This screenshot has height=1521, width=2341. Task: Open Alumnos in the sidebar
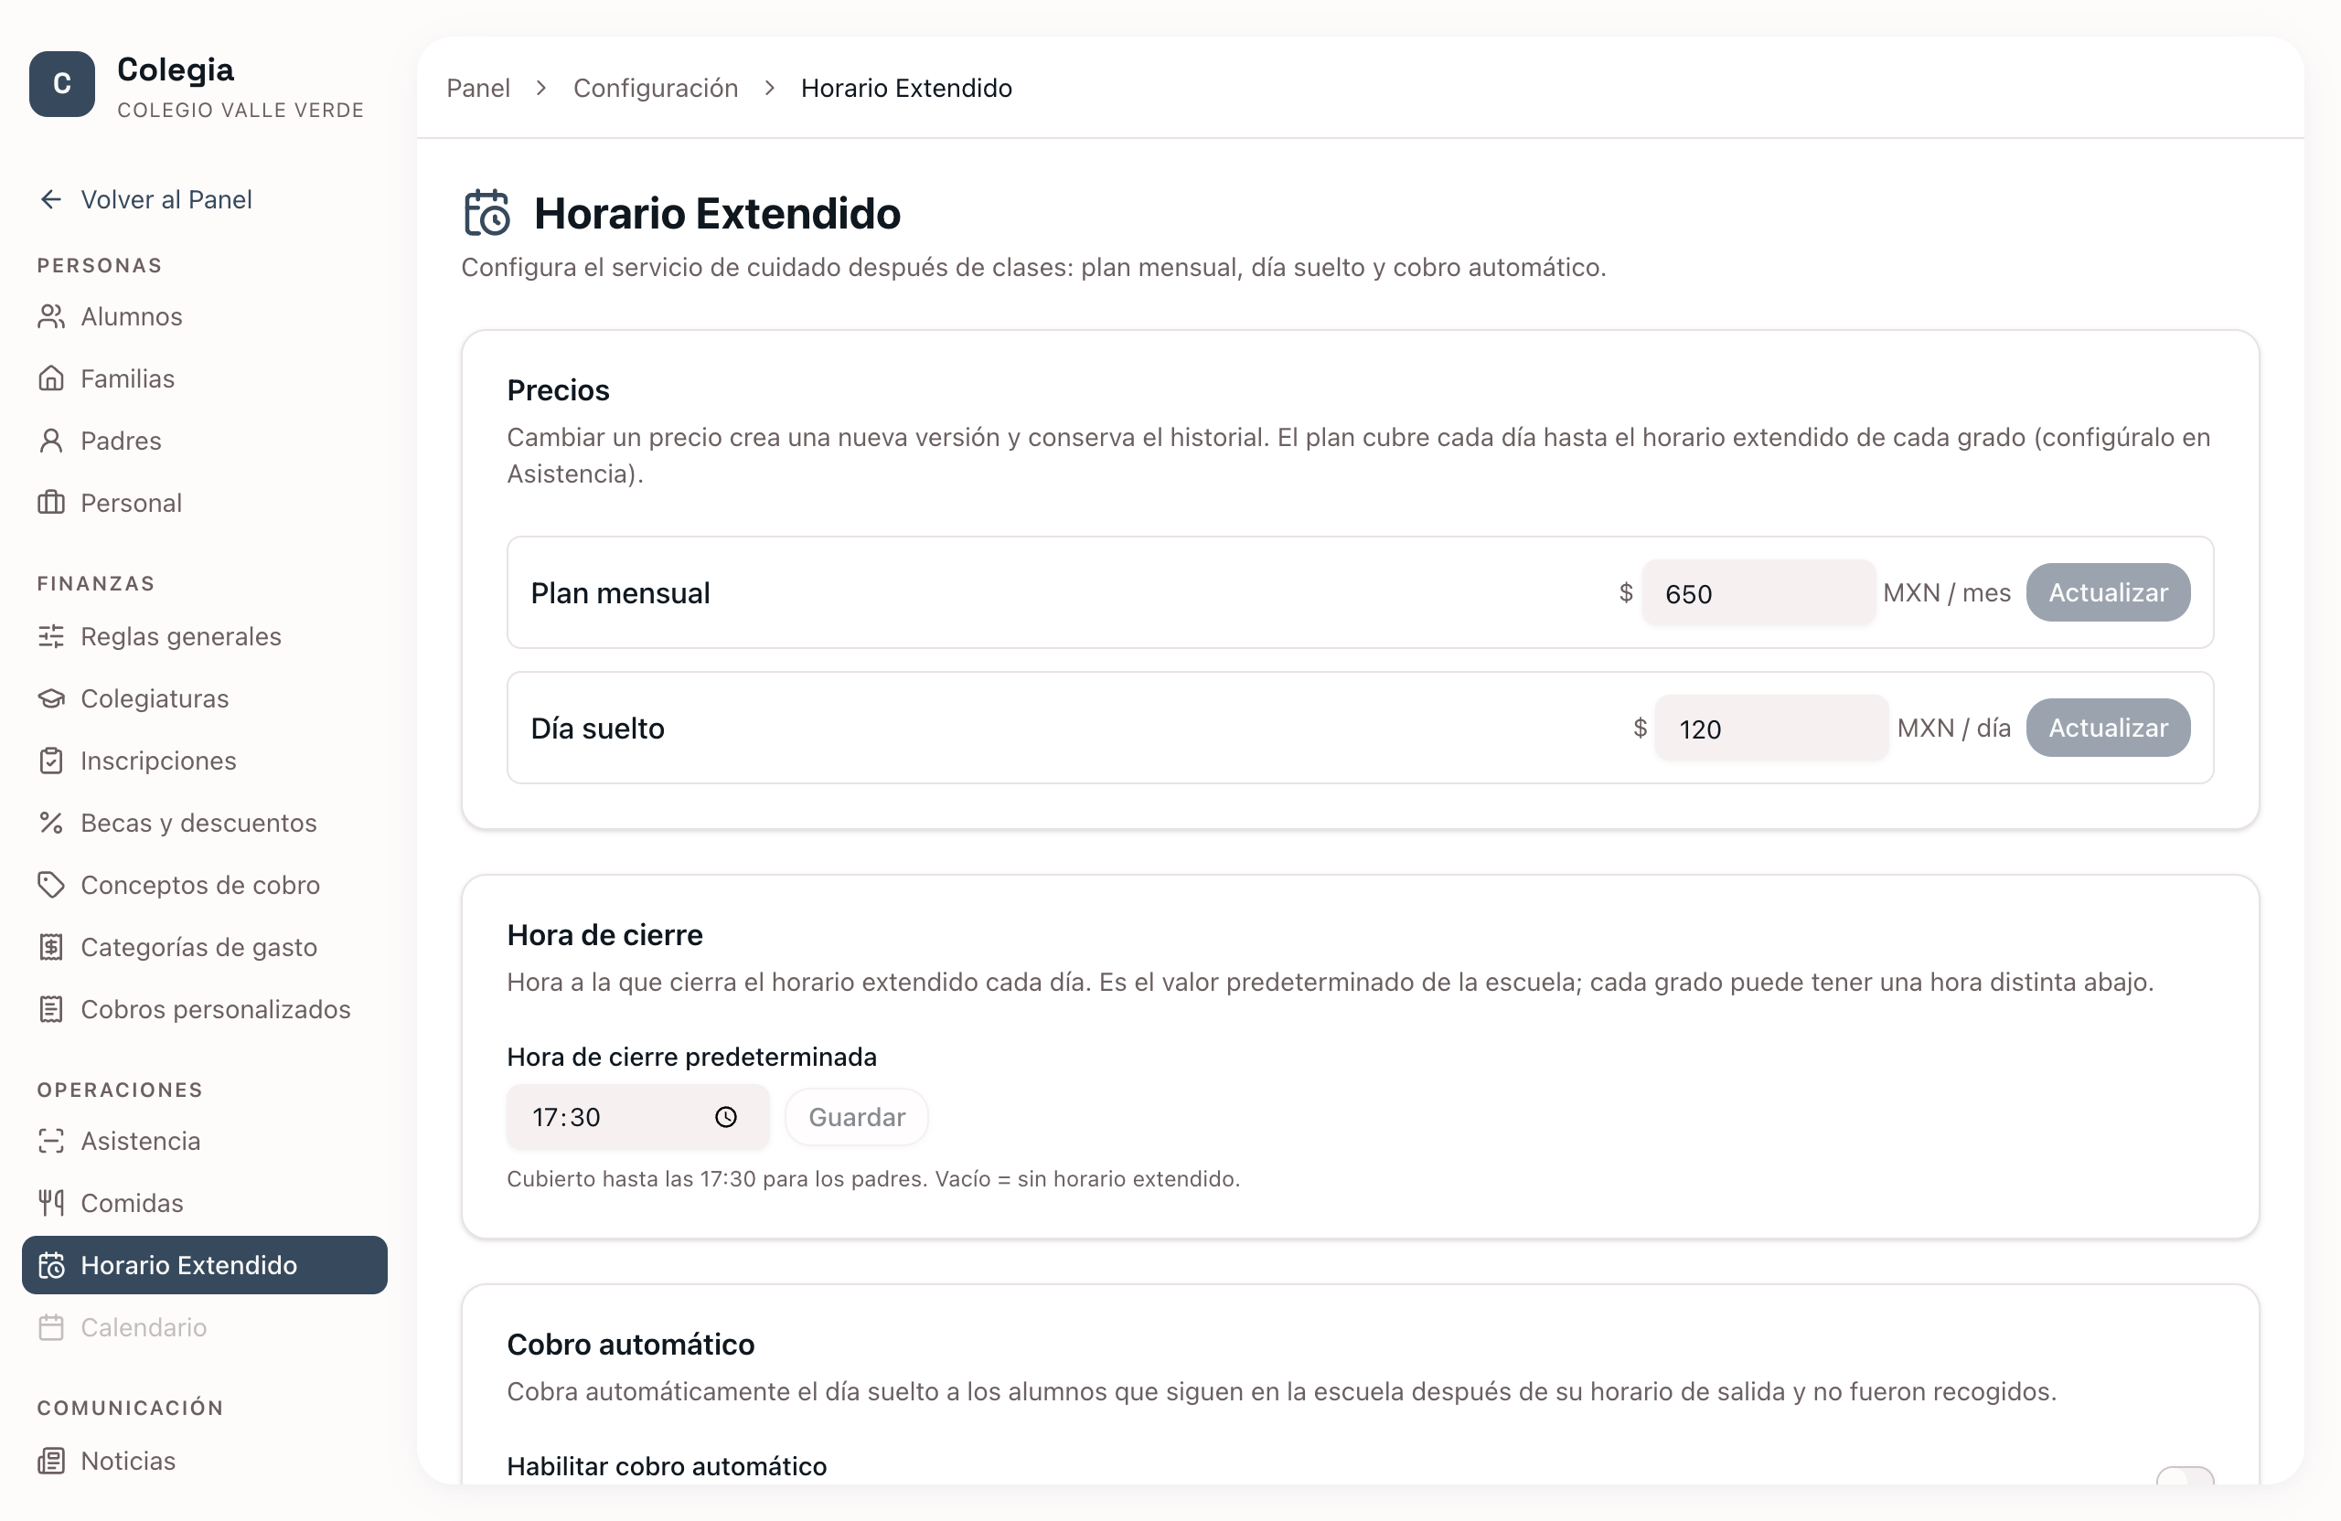[205, 316]
